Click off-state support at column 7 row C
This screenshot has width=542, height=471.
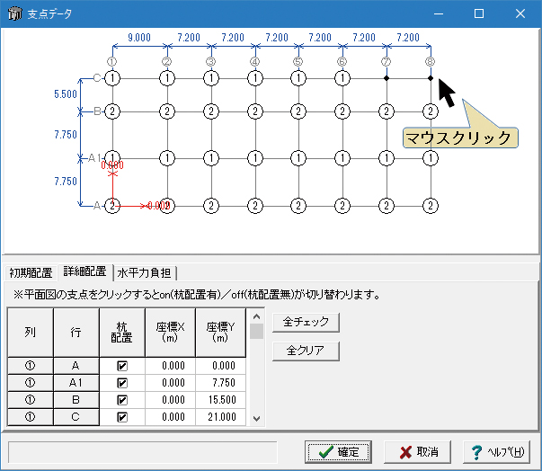(387, 78)
